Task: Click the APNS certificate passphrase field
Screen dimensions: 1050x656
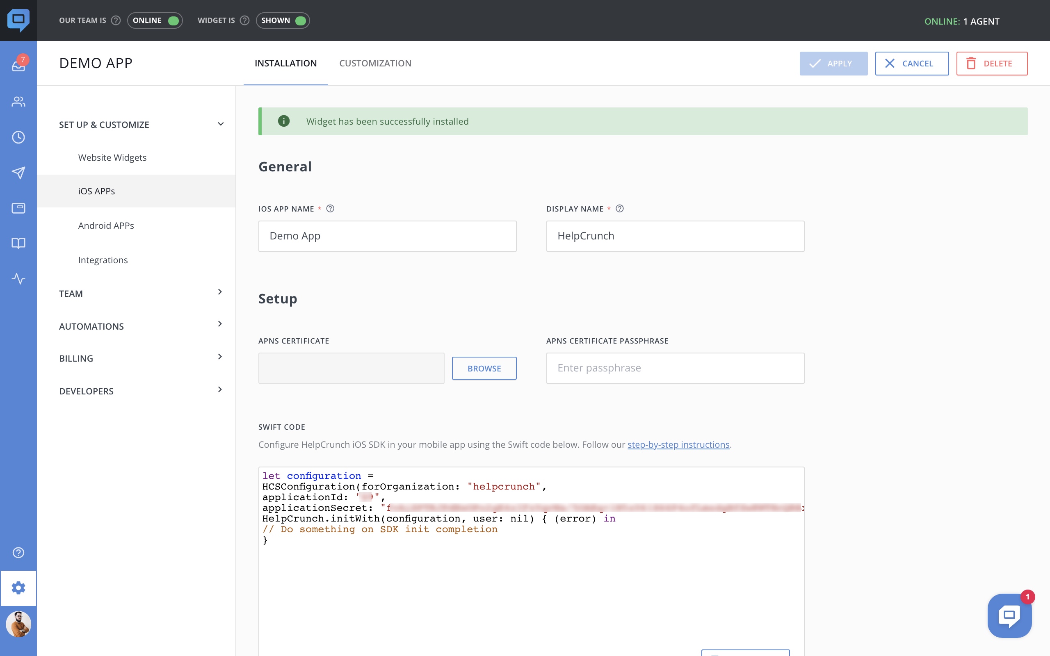Action: coord(675,368)
